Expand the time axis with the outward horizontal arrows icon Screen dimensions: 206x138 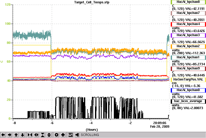point(36,135)
